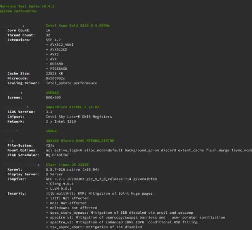This screenshot has width=252, height=230.
Task: Click the 'Compiler:' label
Action: point(17,179)
